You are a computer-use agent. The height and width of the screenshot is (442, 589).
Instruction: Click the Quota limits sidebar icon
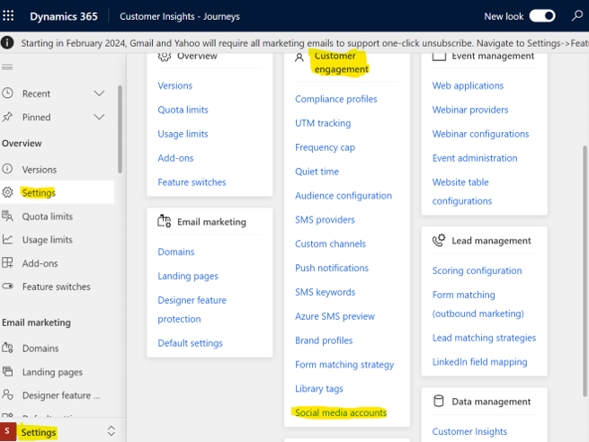pyautogui.click(x=7, y=217)
